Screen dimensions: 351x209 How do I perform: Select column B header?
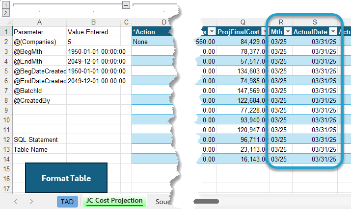(x=94, y=22)
